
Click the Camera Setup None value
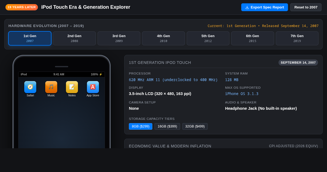(x=134, y=108)
